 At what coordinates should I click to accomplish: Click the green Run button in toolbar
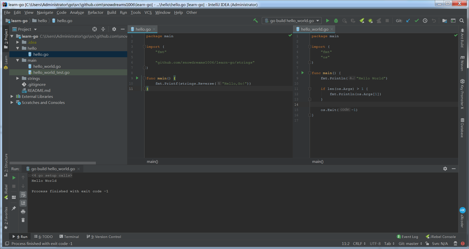click(327, 21)
